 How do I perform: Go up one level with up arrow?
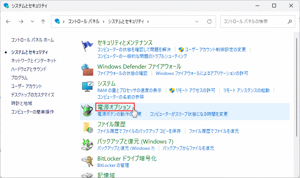click(x=43, y=22)
